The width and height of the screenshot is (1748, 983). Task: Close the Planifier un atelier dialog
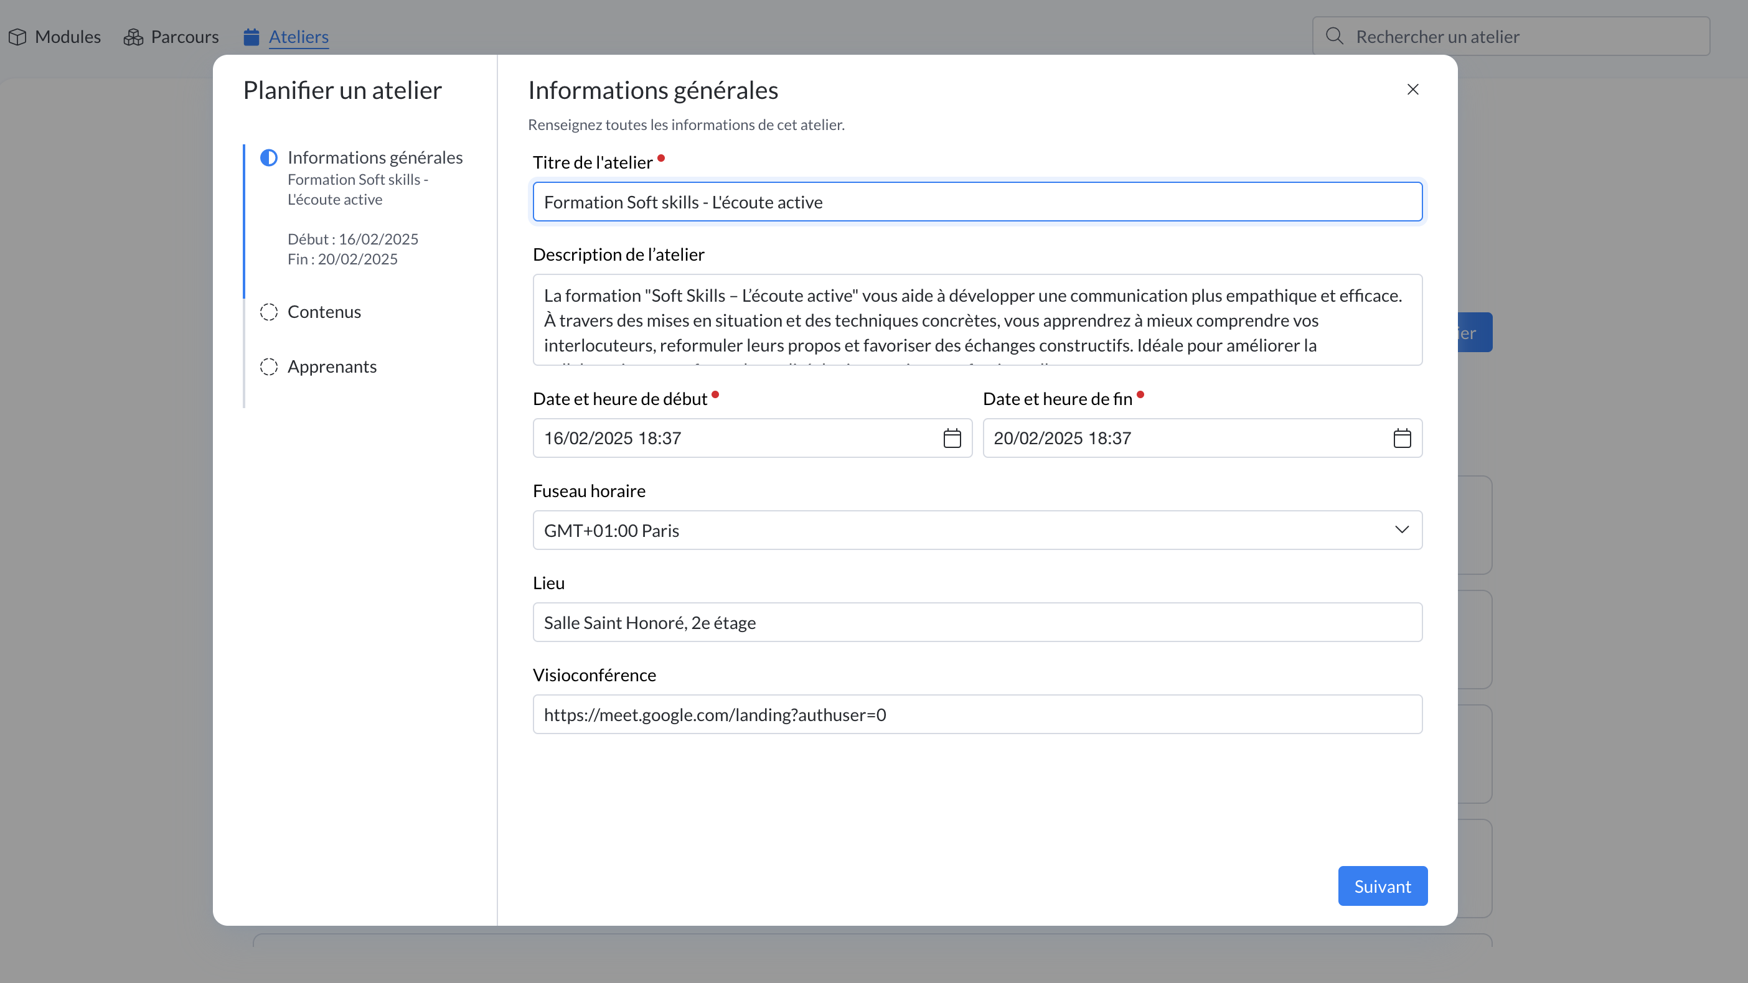(1413, 90)
